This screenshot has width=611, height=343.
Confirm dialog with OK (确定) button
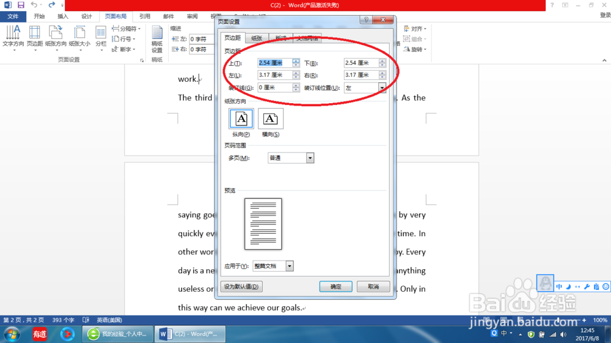[335, 287]
